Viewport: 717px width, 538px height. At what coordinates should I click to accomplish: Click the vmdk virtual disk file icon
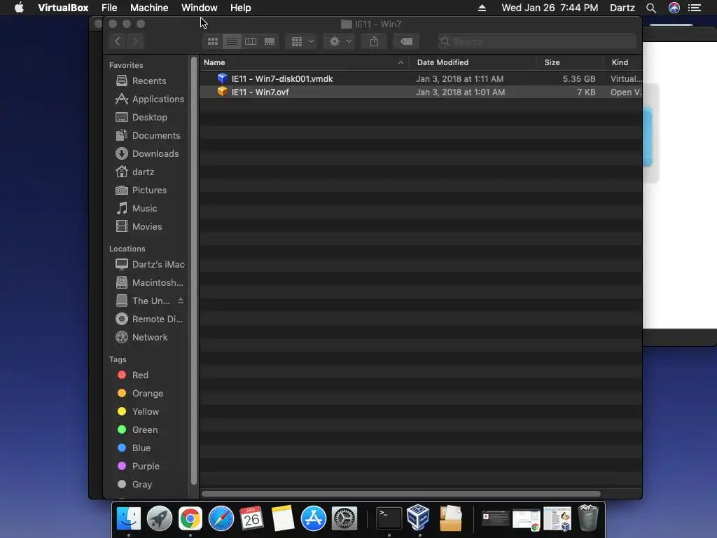[x=222, y=78]
